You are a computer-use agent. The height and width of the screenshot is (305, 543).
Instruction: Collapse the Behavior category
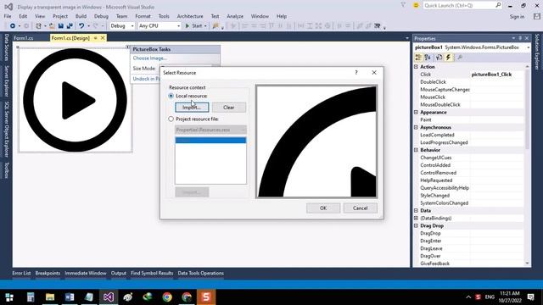click(417, 150)
